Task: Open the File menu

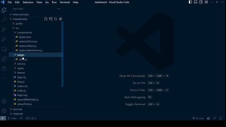Action: [x=10, y=2]
